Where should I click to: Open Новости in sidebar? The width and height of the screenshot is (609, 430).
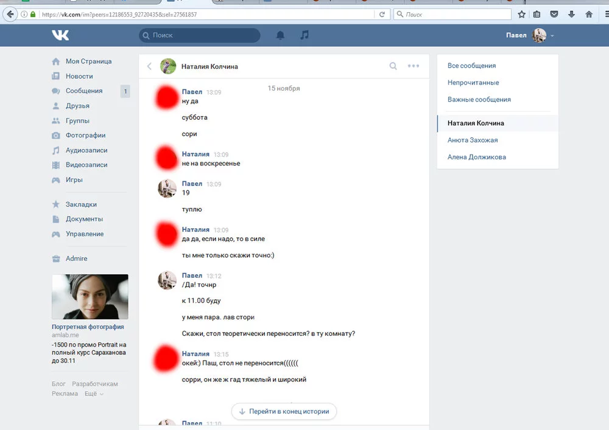pyautogui.click(x=79, y=76)
